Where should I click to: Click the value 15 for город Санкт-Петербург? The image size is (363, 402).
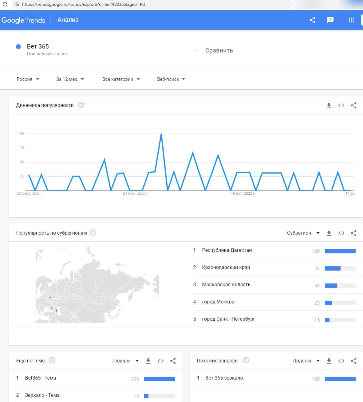pyautogui.click(x=317, y=320)
